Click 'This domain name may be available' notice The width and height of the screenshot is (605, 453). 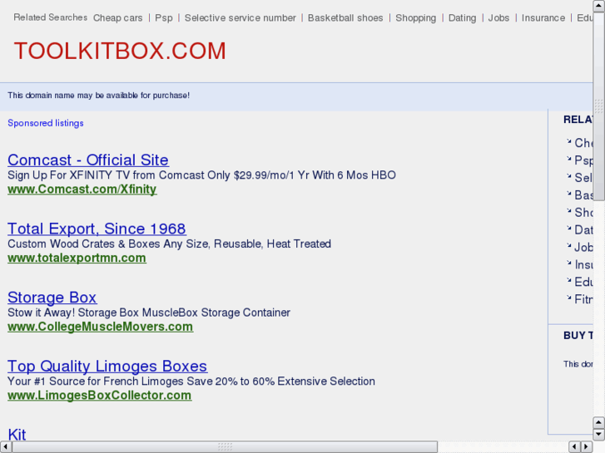[99, 96]
